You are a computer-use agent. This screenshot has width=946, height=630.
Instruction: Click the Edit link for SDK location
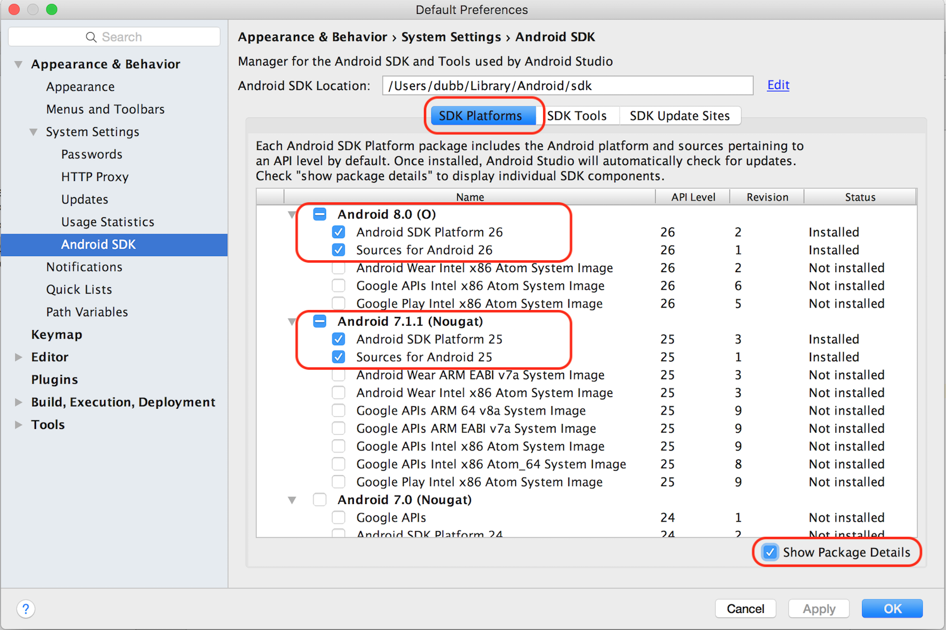(x=778, y=85)
